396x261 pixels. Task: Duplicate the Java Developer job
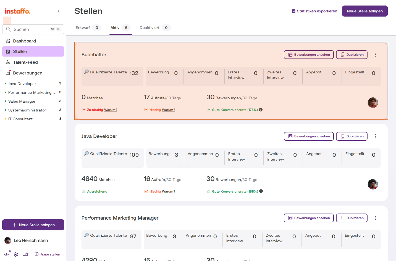coord(352,136)
